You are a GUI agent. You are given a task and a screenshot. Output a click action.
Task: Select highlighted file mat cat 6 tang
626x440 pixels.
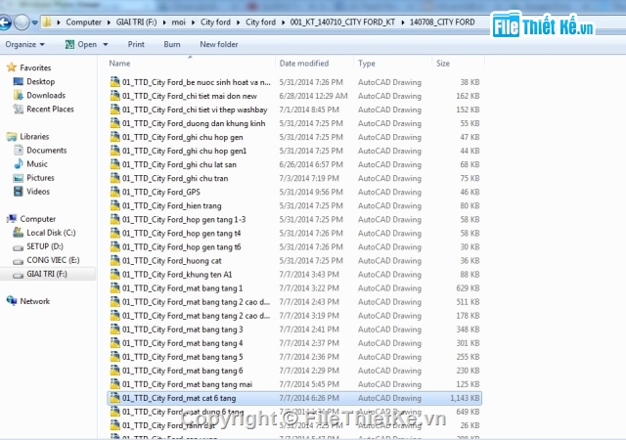click(x=294, y=398)
